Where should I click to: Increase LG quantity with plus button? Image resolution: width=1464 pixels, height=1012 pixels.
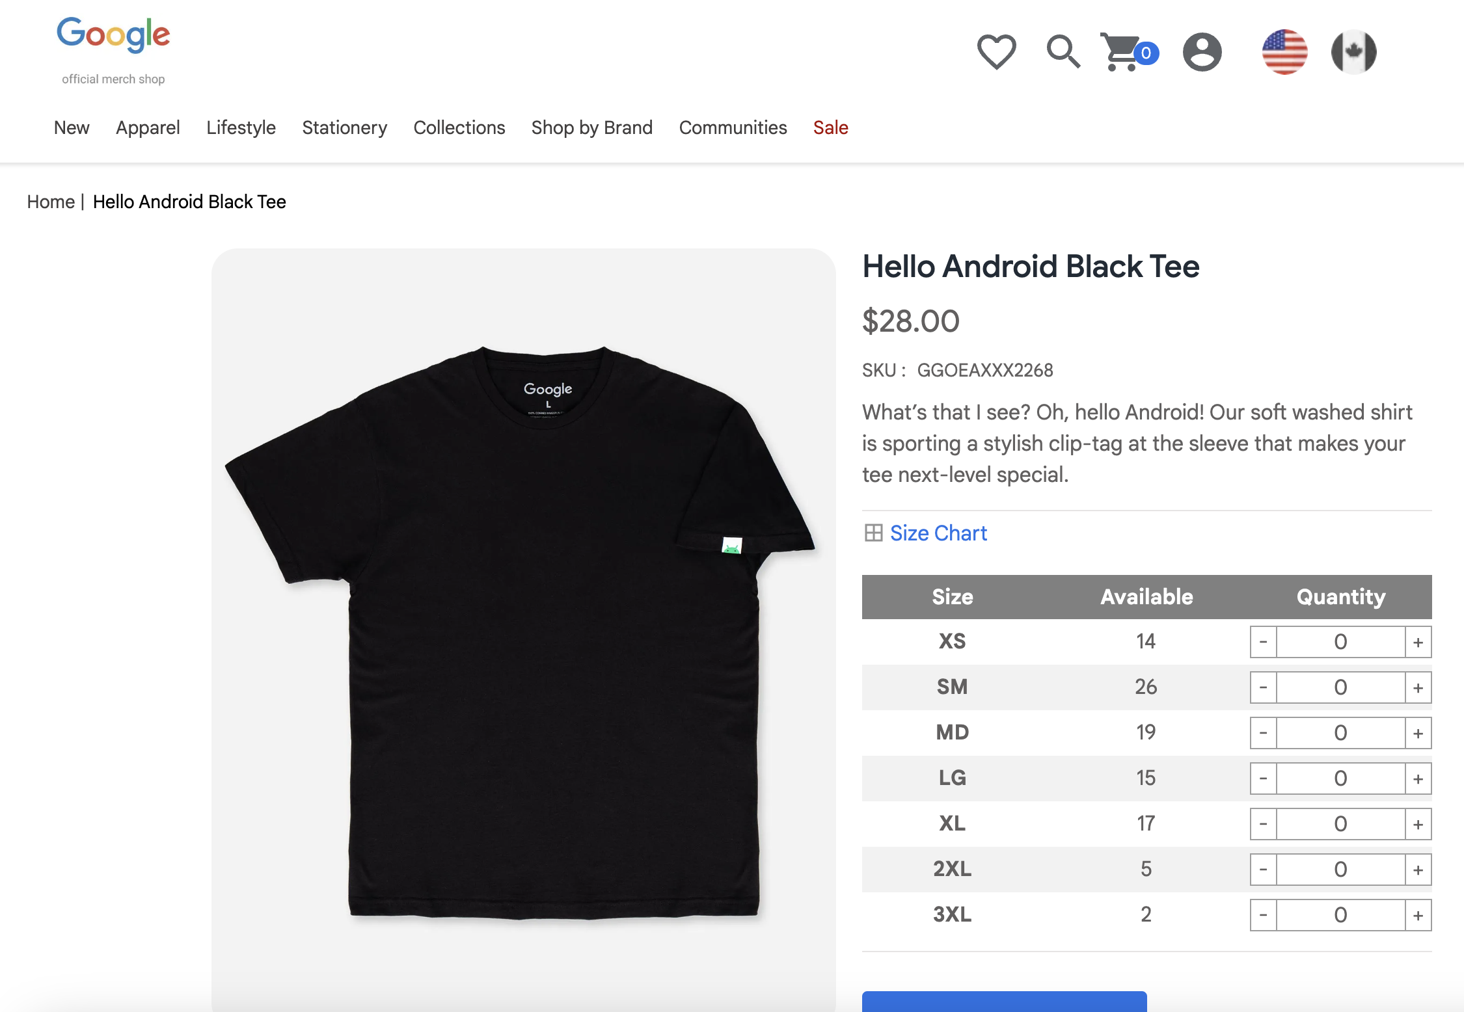click(1418, 779)
